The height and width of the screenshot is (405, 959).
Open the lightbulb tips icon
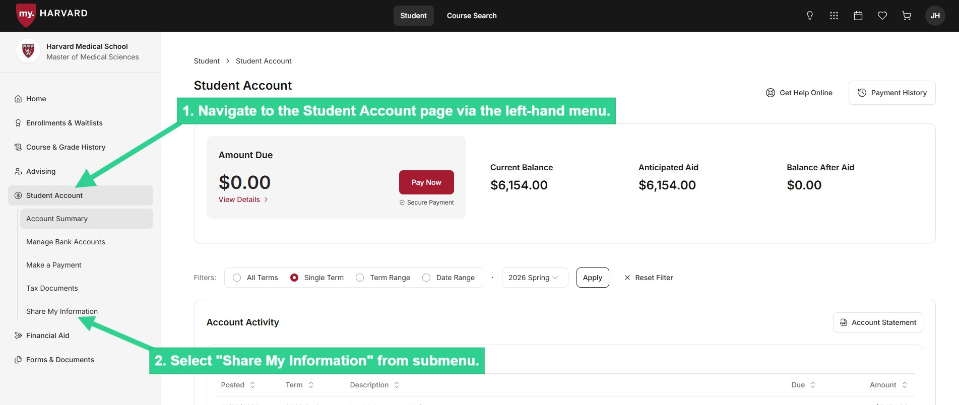click(x=810, y=16)
